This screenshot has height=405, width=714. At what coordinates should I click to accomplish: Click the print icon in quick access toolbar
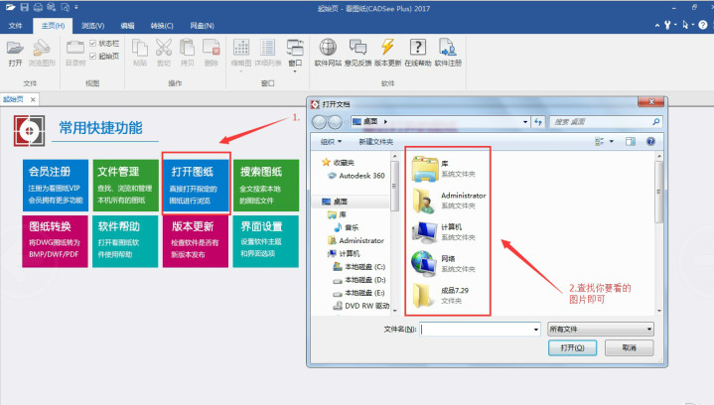38,7
